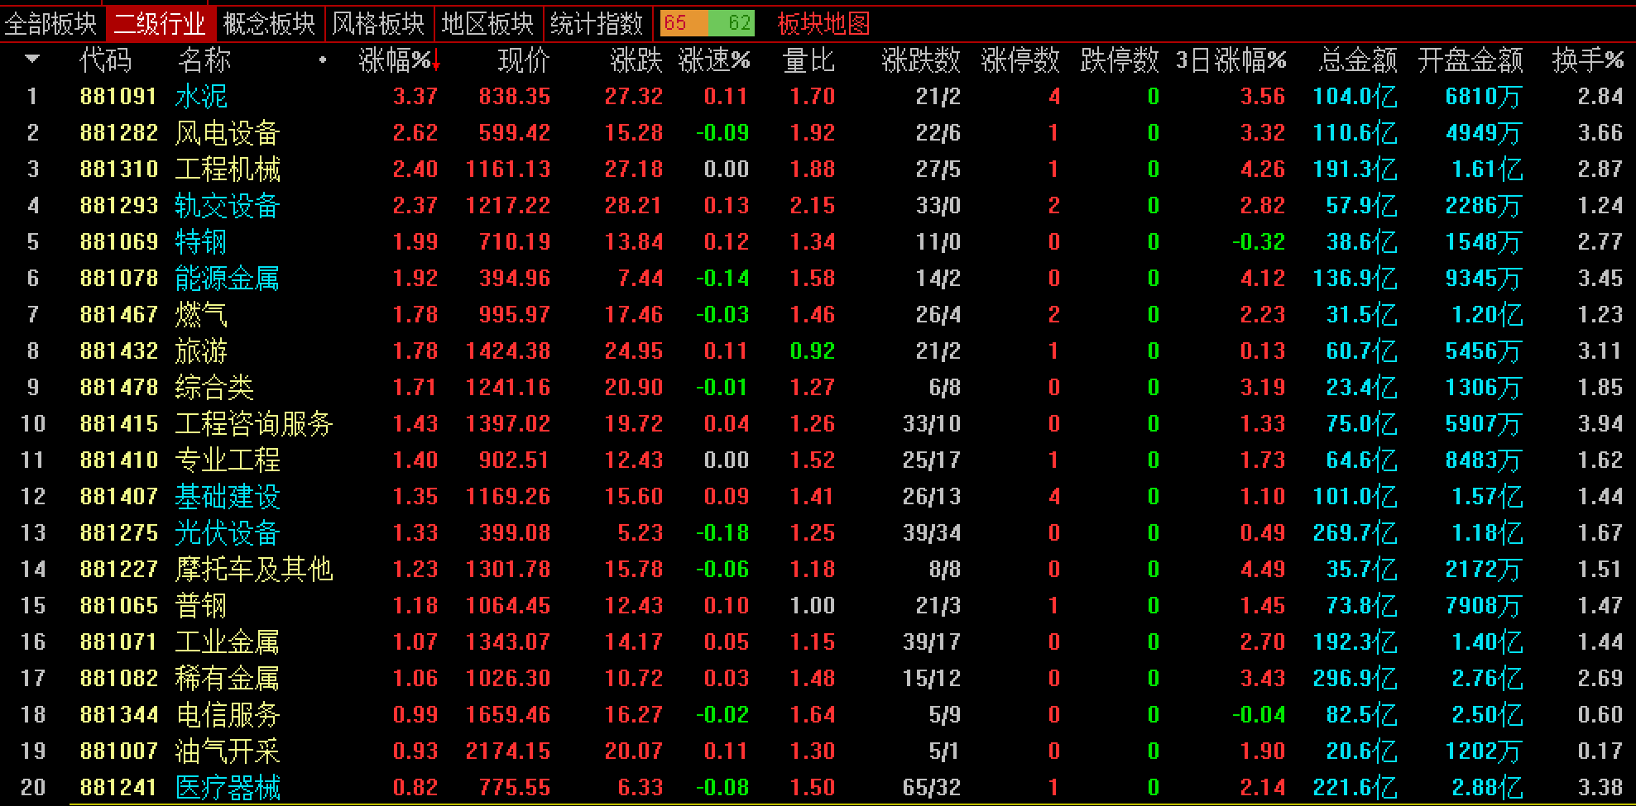1636x806 pixels.
Task: Click 现价 value 2174.15 for 油气开采
Action: [x=508, y=751]
